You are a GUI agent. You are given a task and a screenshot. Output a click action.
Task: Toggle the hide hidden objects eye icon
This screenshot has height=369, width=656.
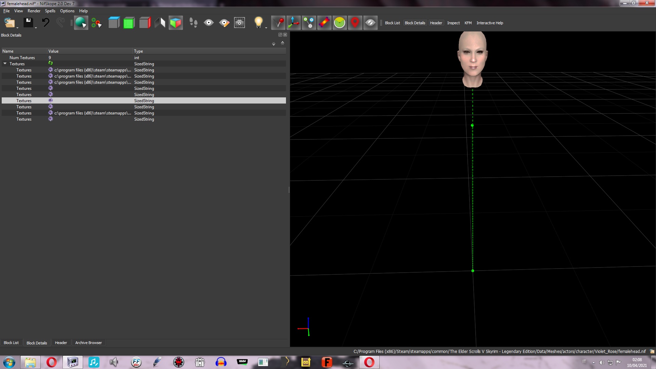[x=370, y=23]
